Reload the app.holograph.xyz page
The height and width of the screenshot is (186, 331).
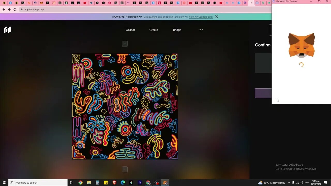[x=15, y=9]
